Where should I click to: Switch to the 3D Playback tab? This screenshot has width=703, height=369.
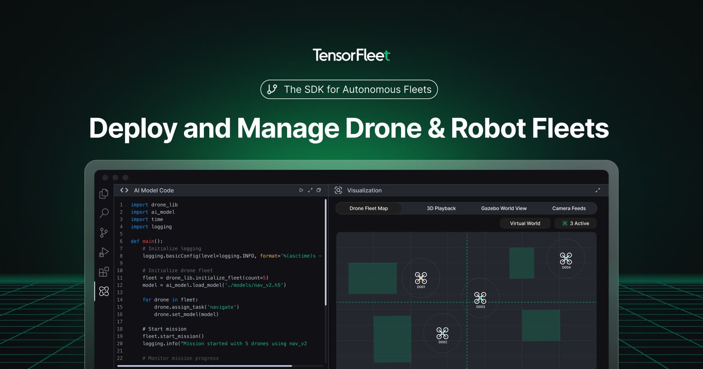click(x=441, y=208)
